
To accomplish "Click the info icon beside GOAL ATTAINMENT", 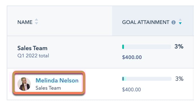I will click(173, 22).
